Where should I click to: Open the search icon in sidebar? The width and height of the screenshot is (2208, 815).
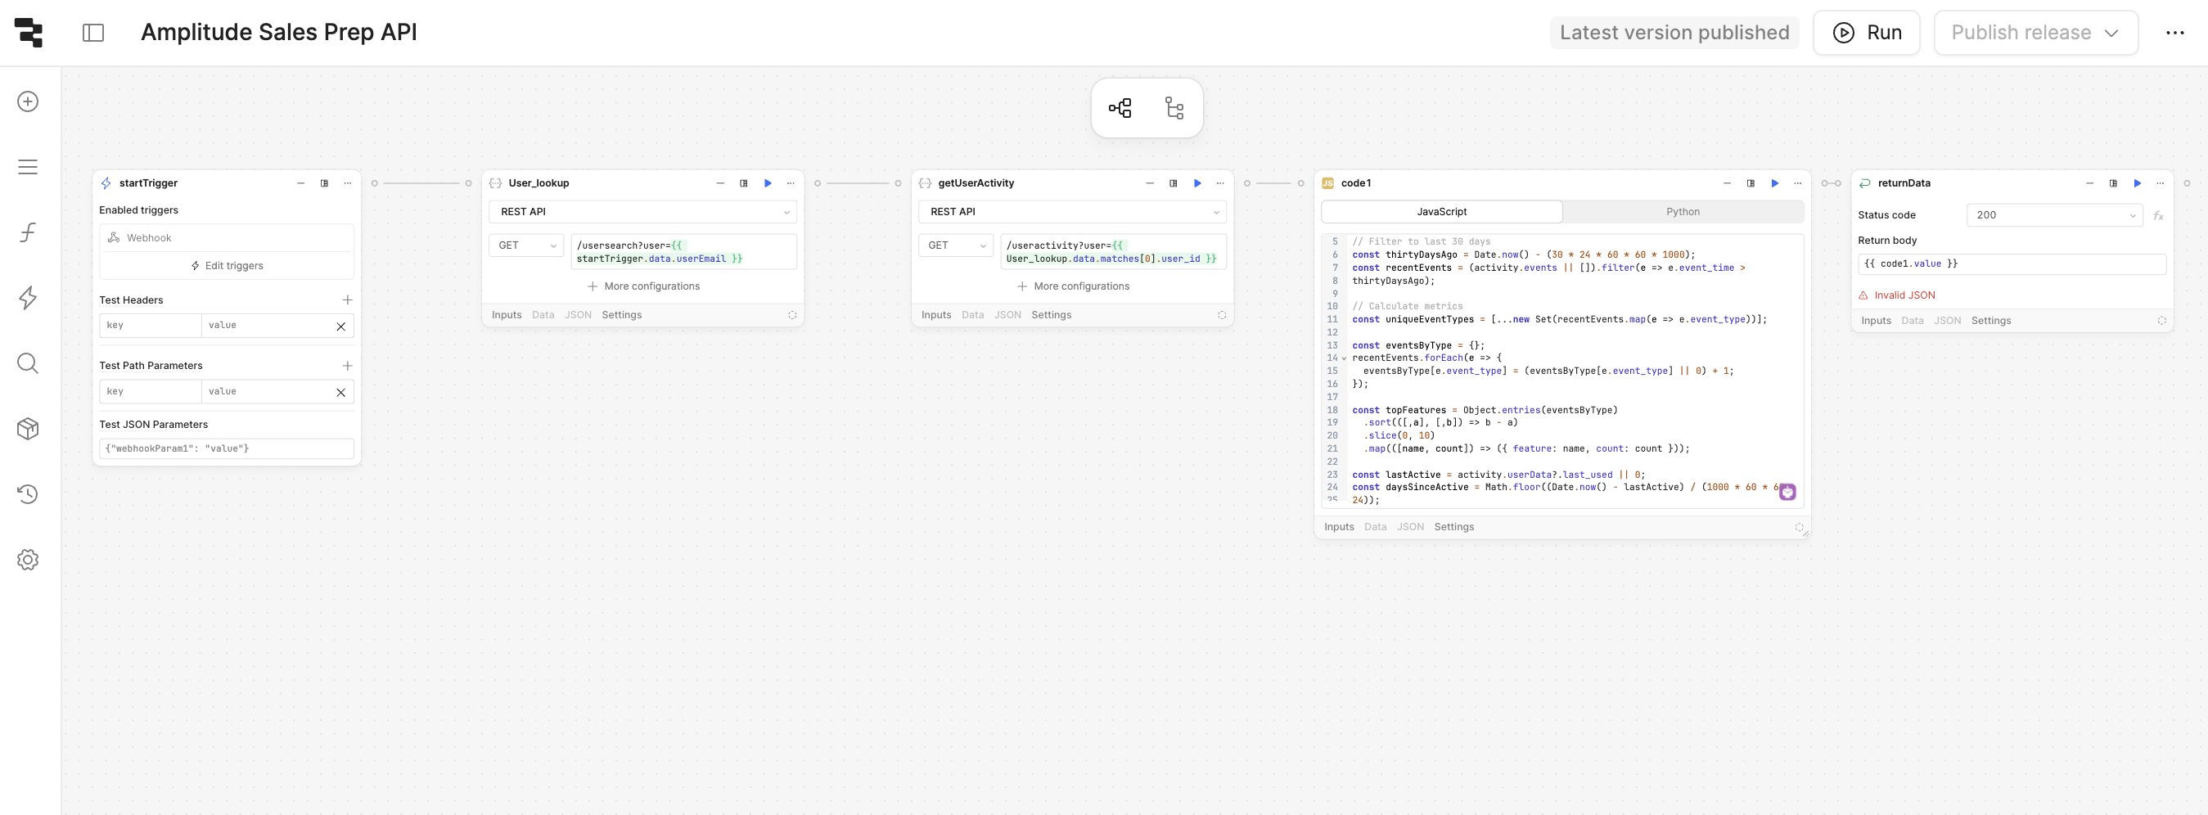[x=29, y=363]
